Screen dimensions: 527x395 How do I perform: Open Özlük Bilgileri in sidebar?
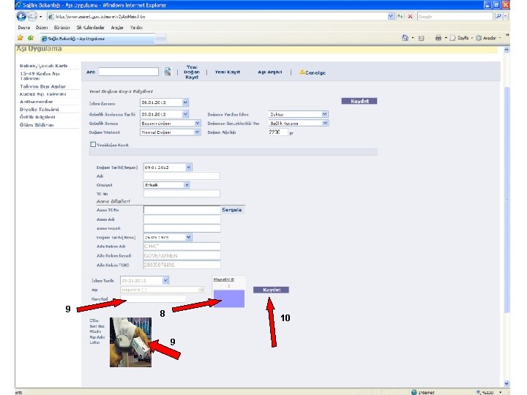click(x=37, y=117)
